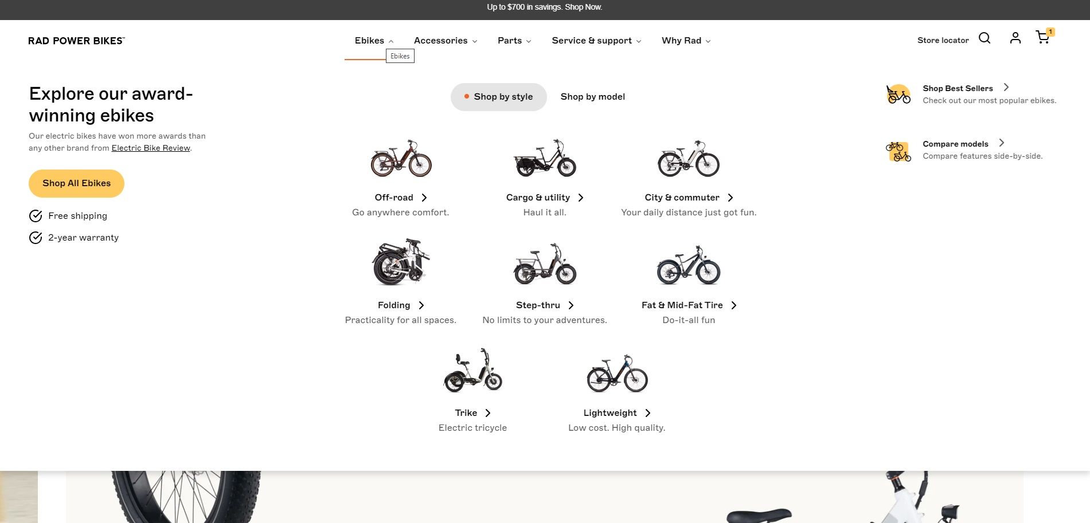Click arrow next to Cargo & utility
Screen dimensions: 1090x523
tap(581, 198)
